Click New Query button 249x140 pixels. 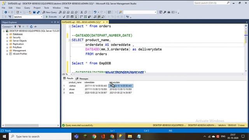[50, 12]
